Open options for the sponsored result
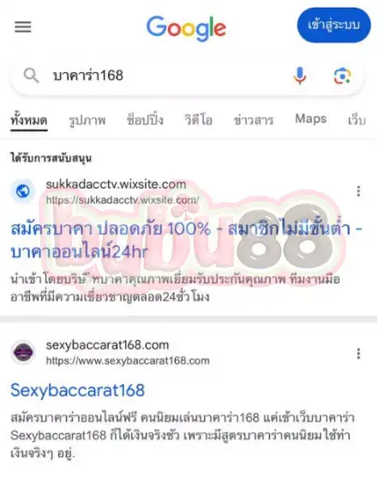 [x=358, y=191]
